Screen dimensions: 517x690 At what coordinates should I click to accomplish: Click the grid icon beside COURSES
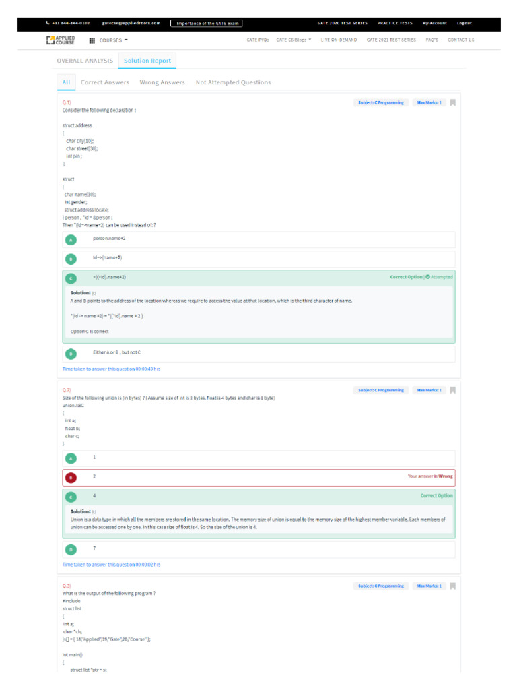click(92, 40)
